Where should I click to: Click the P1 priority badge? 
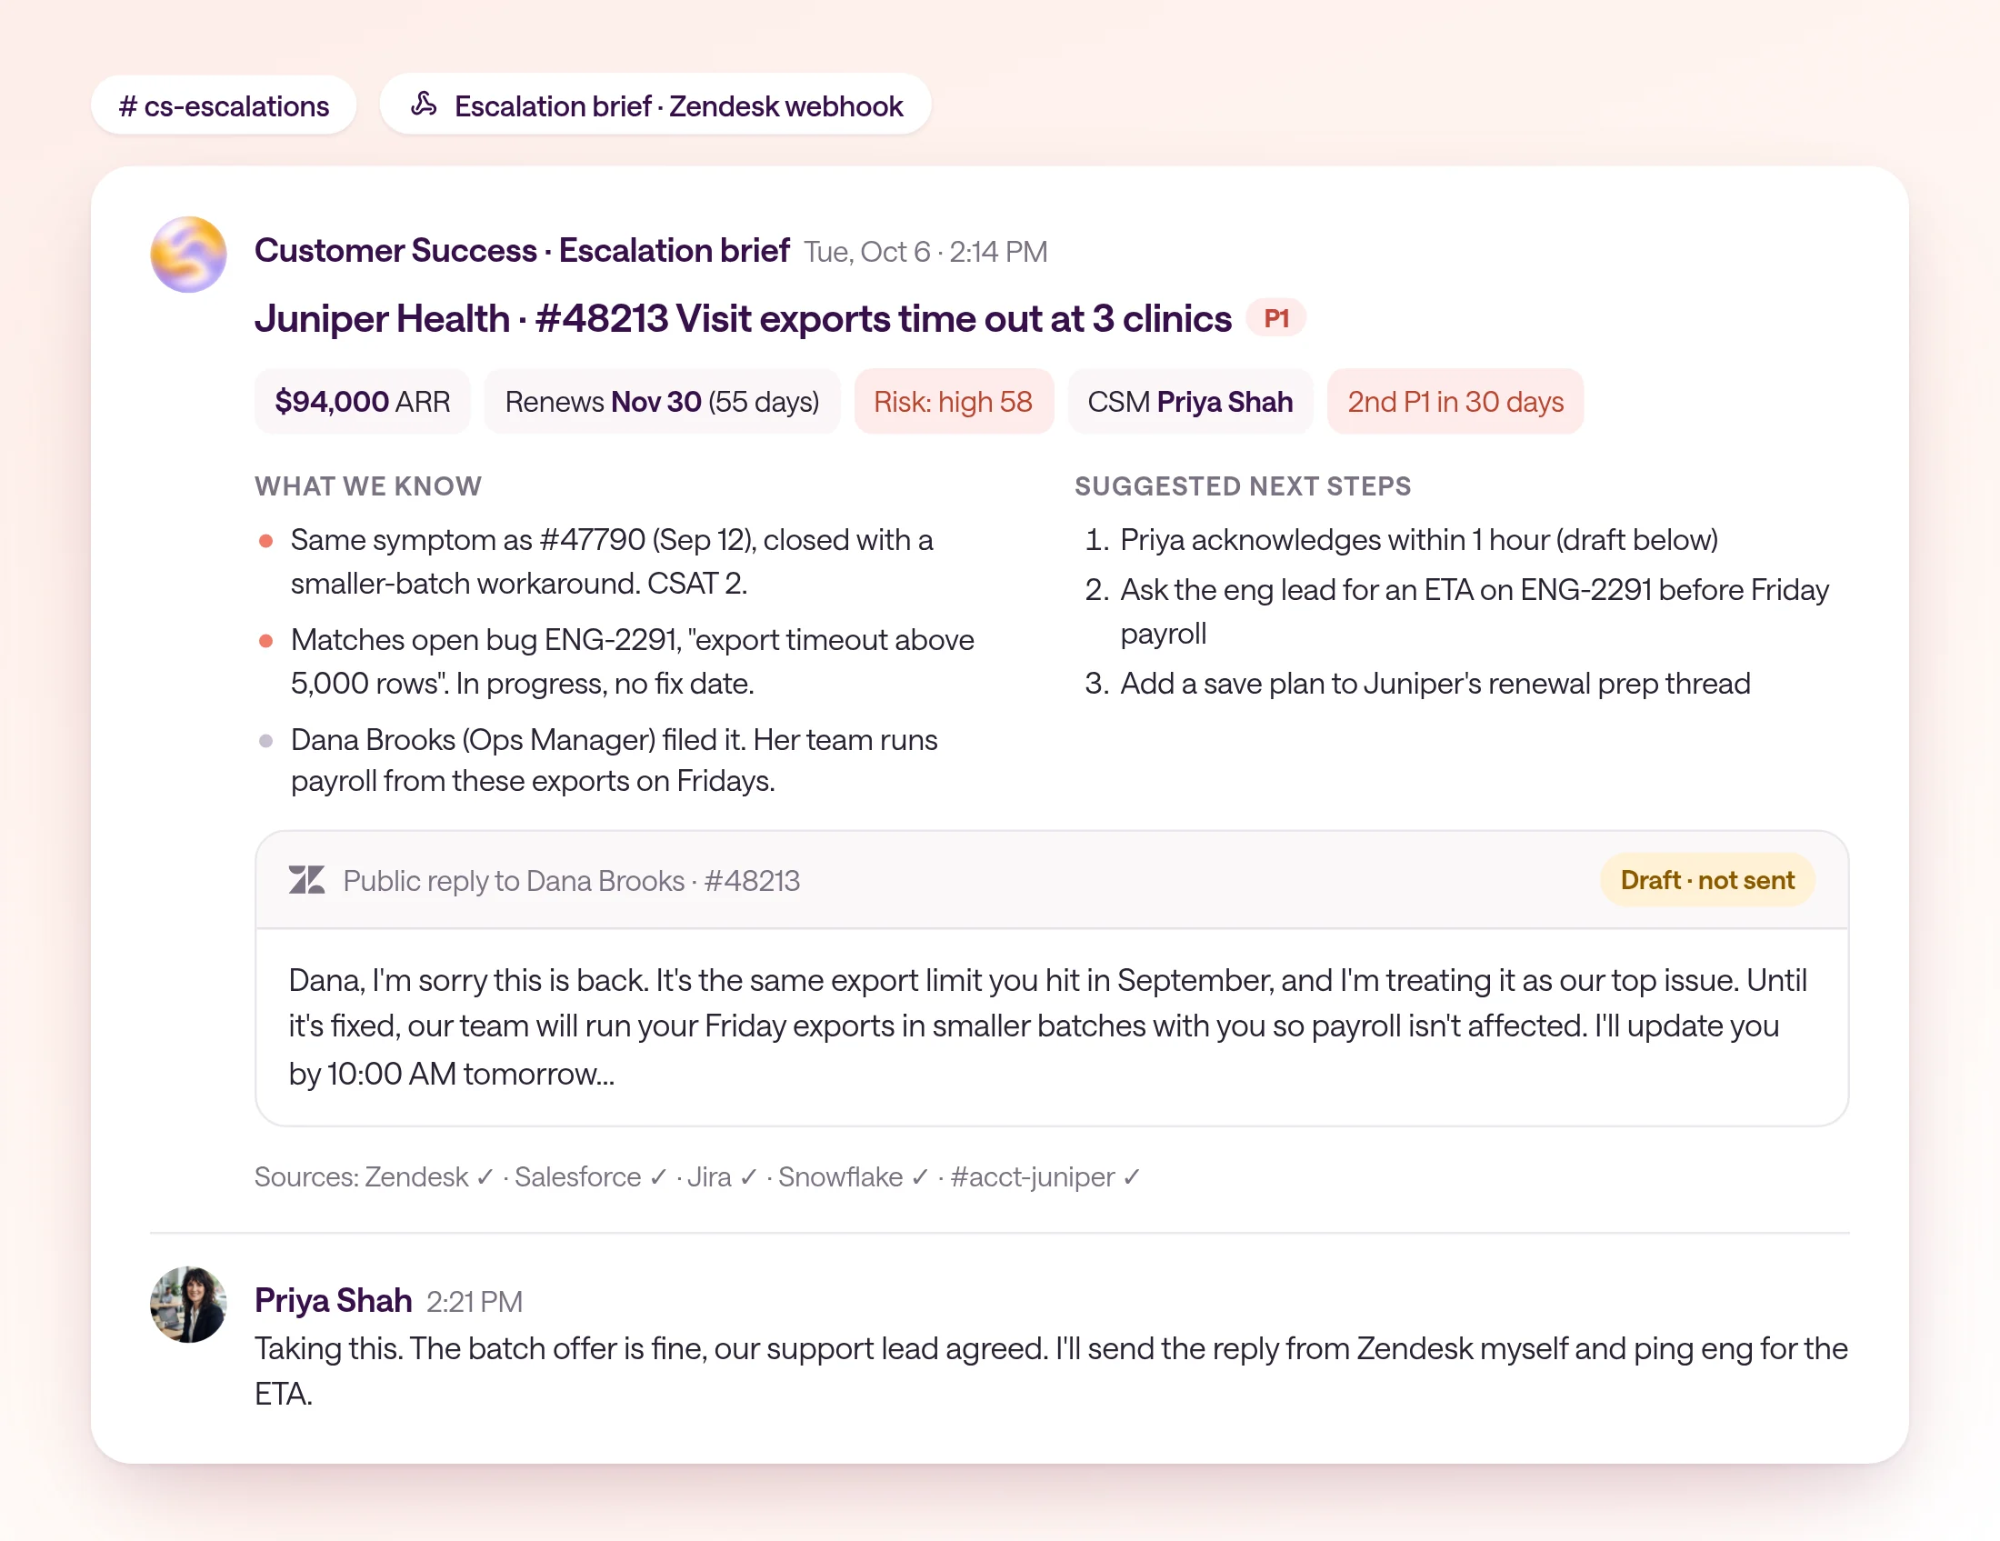(x=1276, y=318)
